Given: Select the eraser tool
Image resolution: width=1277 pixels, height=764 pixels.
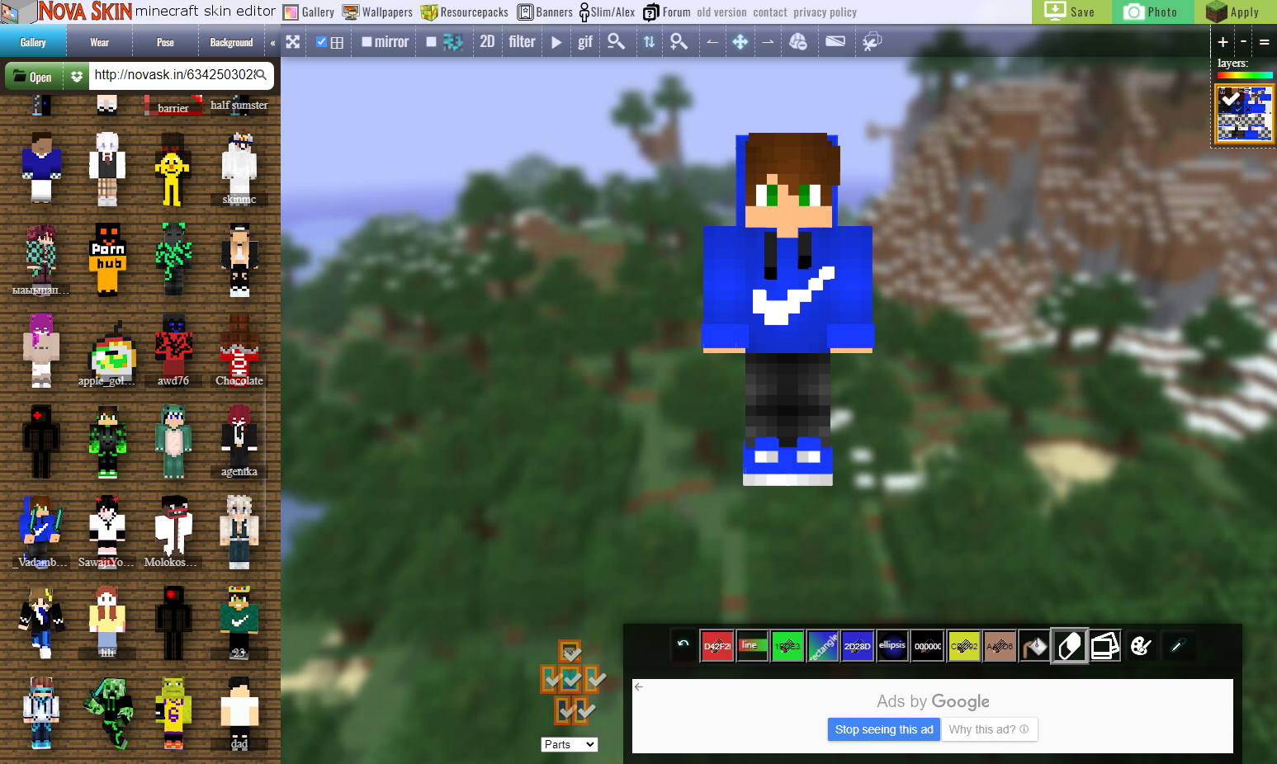Looking at the screenshot, I should (1069, 647).
